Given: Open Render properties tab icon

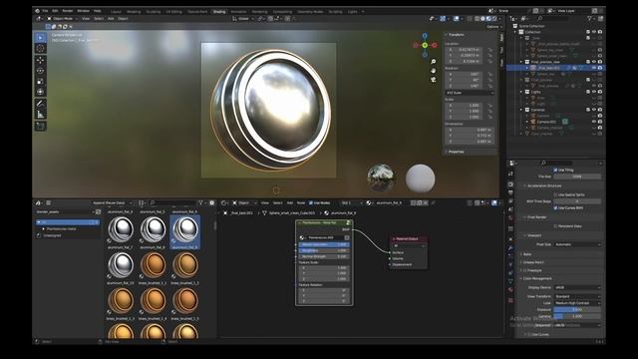Looking at the screenshot, I should 510,184.
